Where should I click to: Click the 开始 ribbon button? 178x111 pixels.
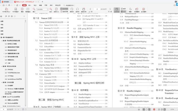(24, 5)
